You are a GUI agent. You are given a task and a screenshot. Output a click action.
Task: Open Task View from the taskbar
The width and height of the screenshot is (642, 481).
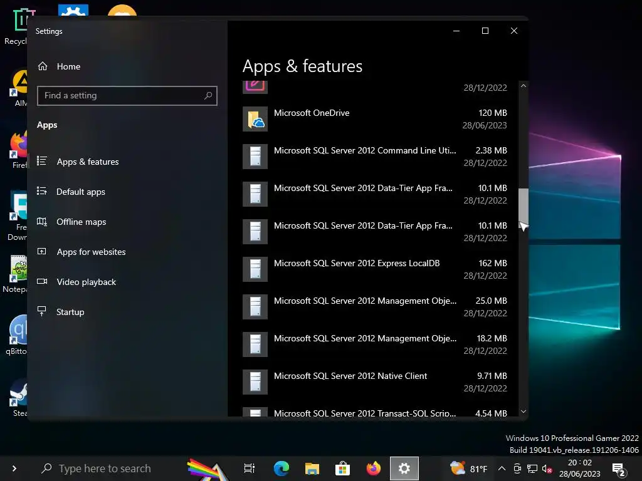(x=249, y=468)
